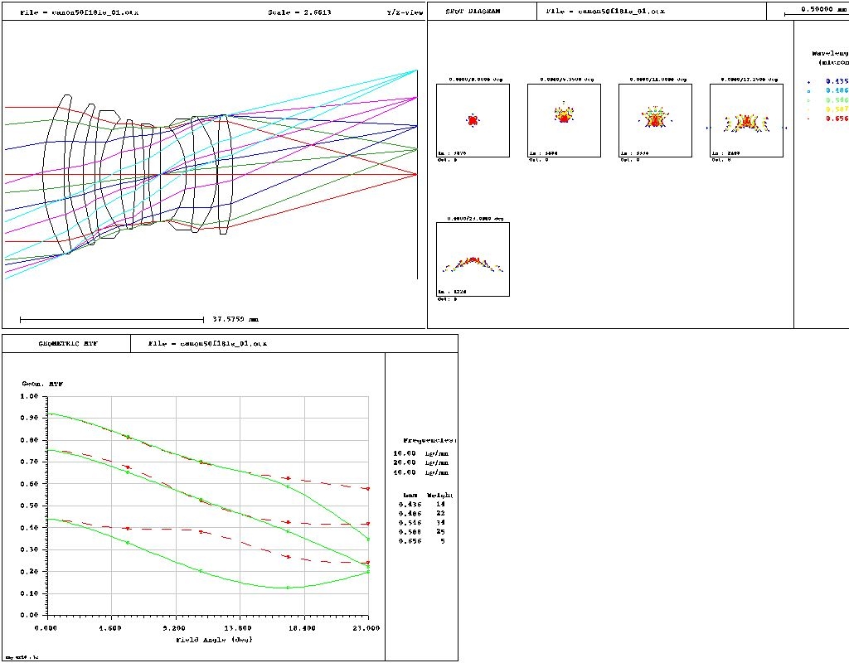
Task: Select the 0.656 wavelength legend entry
Action: [828, 119]
